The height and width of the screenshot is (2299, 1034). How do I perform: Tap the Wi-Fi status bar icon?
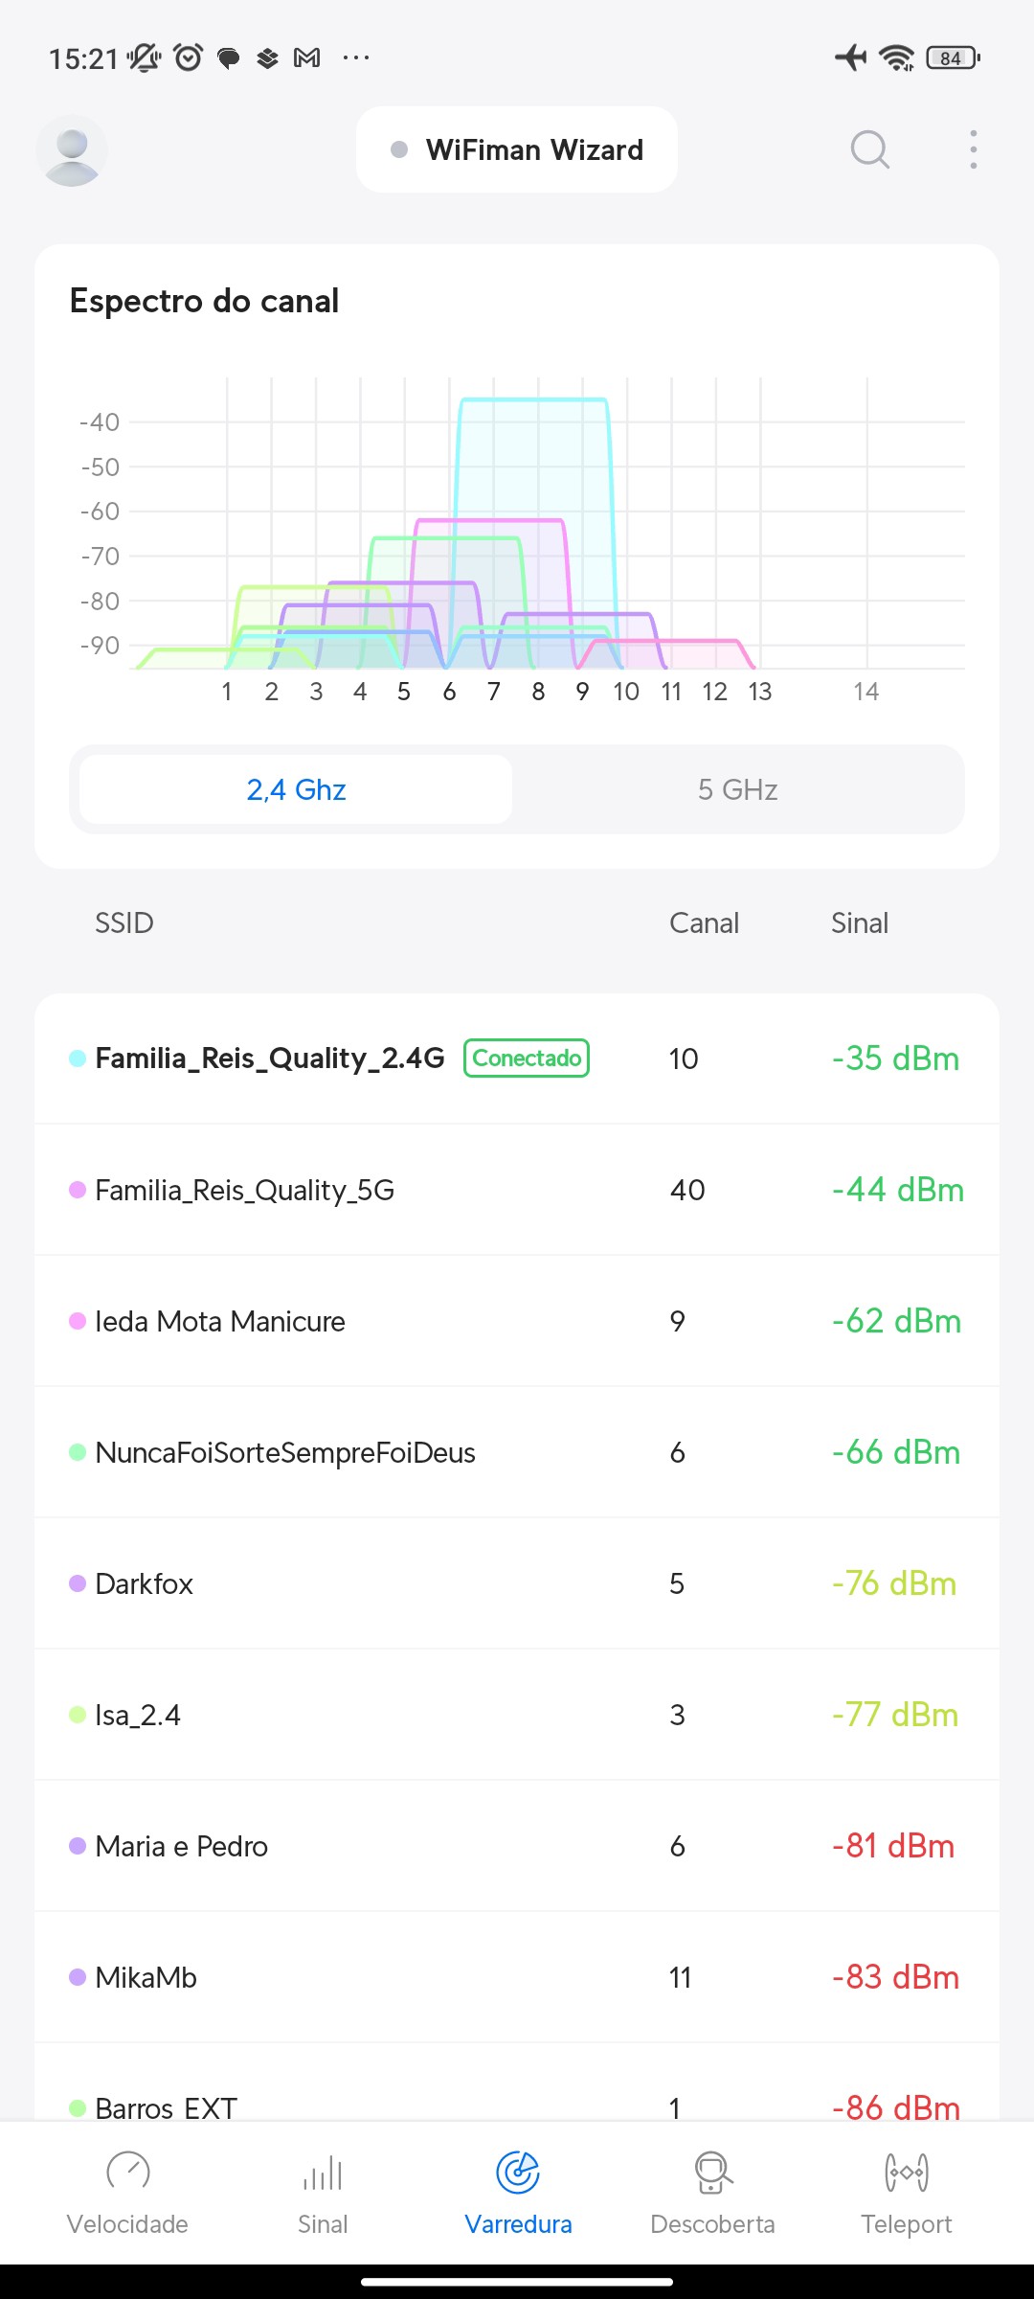click(897, 58)
